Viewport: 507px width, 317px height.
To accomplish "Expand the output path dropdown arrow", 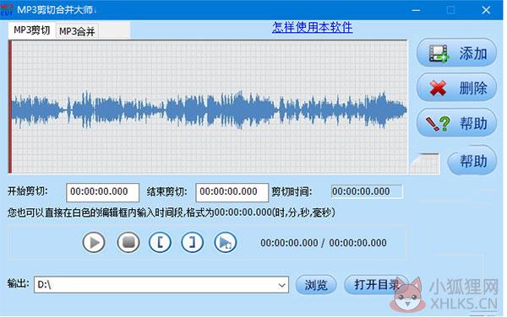I will coord(281,285).
